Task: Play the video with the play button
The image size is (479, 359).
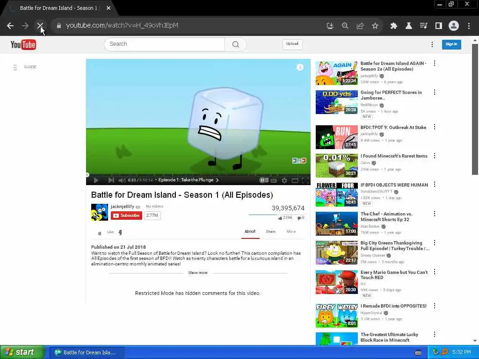Action: [95, 180]
